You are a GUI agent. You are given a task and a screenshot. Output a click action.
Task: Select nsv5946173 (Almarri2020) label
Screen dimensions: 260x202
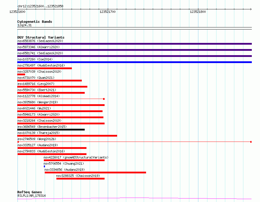(x=39, y=114)
